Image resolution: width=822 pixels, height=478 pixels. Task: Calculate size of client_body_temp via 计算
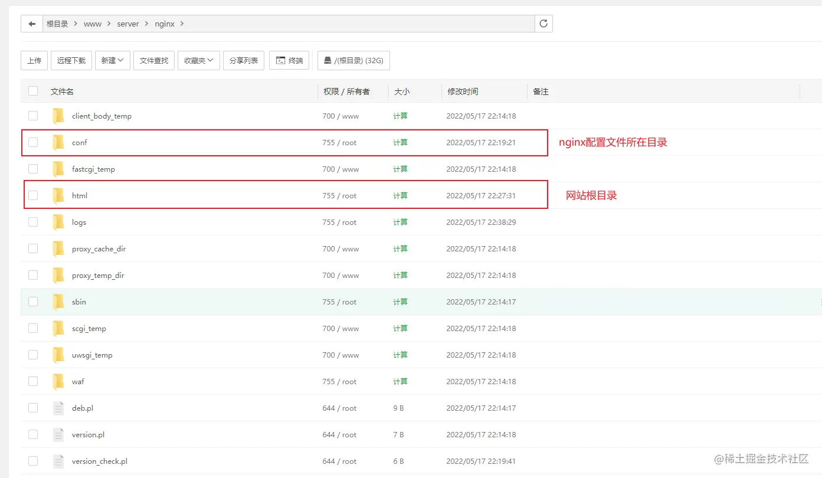400,116
